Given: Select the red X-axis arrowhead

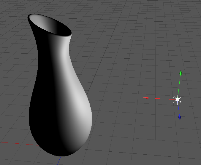Looking at the screenshot, I should click(x=146, y=97).
